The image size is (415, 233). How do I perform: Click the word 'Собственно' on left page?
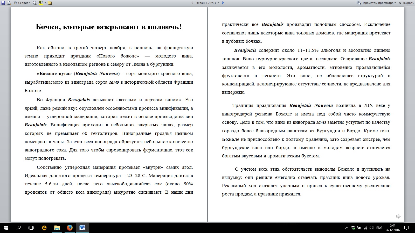[49, 167]
